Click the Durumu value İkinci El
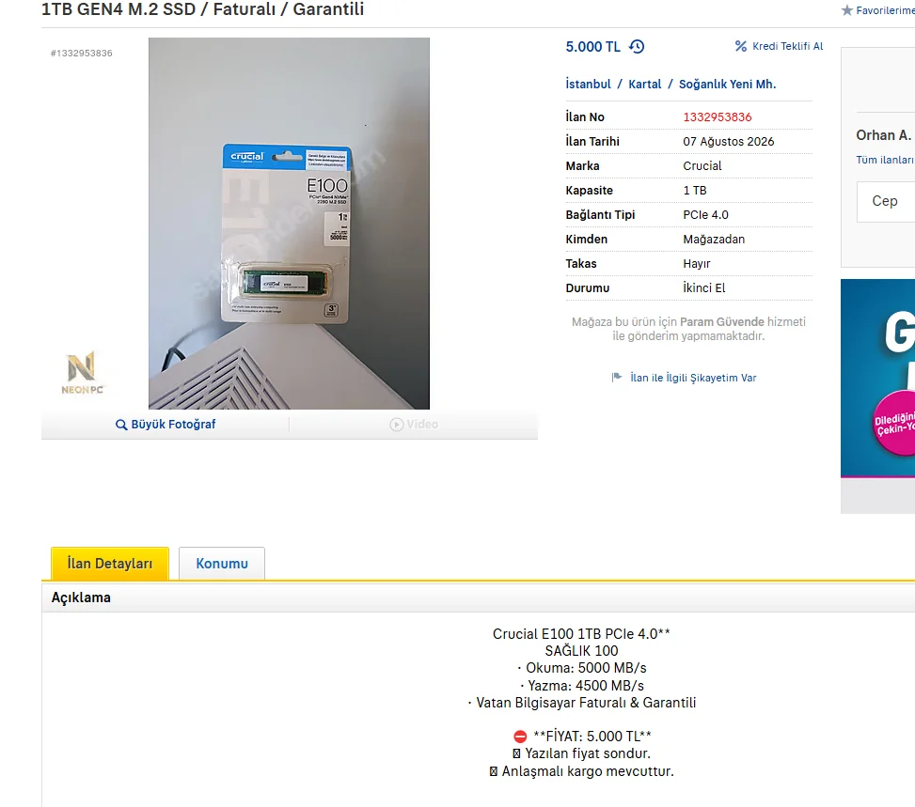The height and width of the screenshot is (807, 915). [x=704, y=288]
